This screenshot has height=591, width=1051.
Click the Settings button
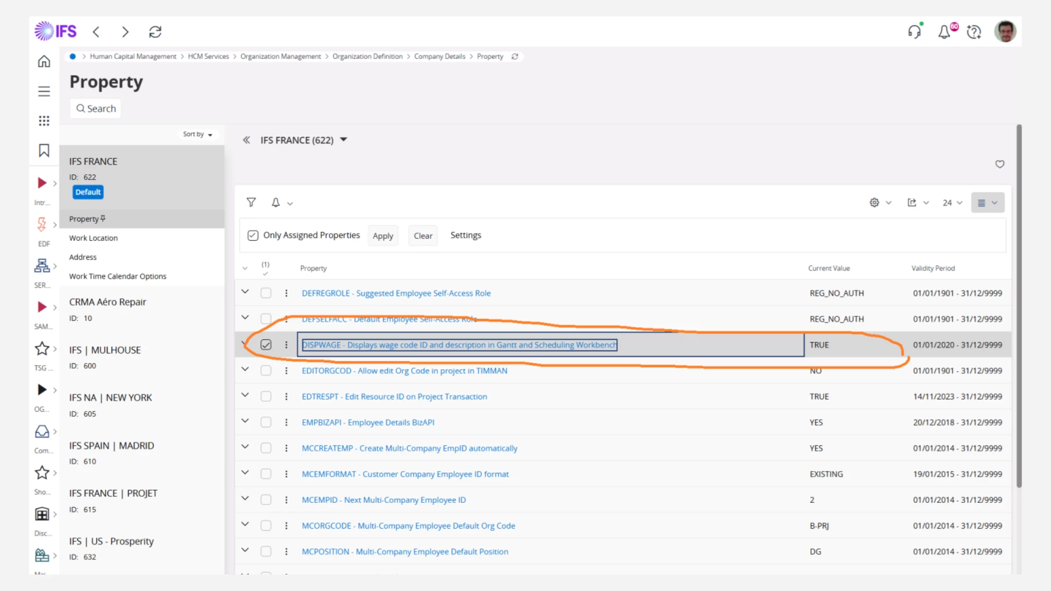point(466,235)
